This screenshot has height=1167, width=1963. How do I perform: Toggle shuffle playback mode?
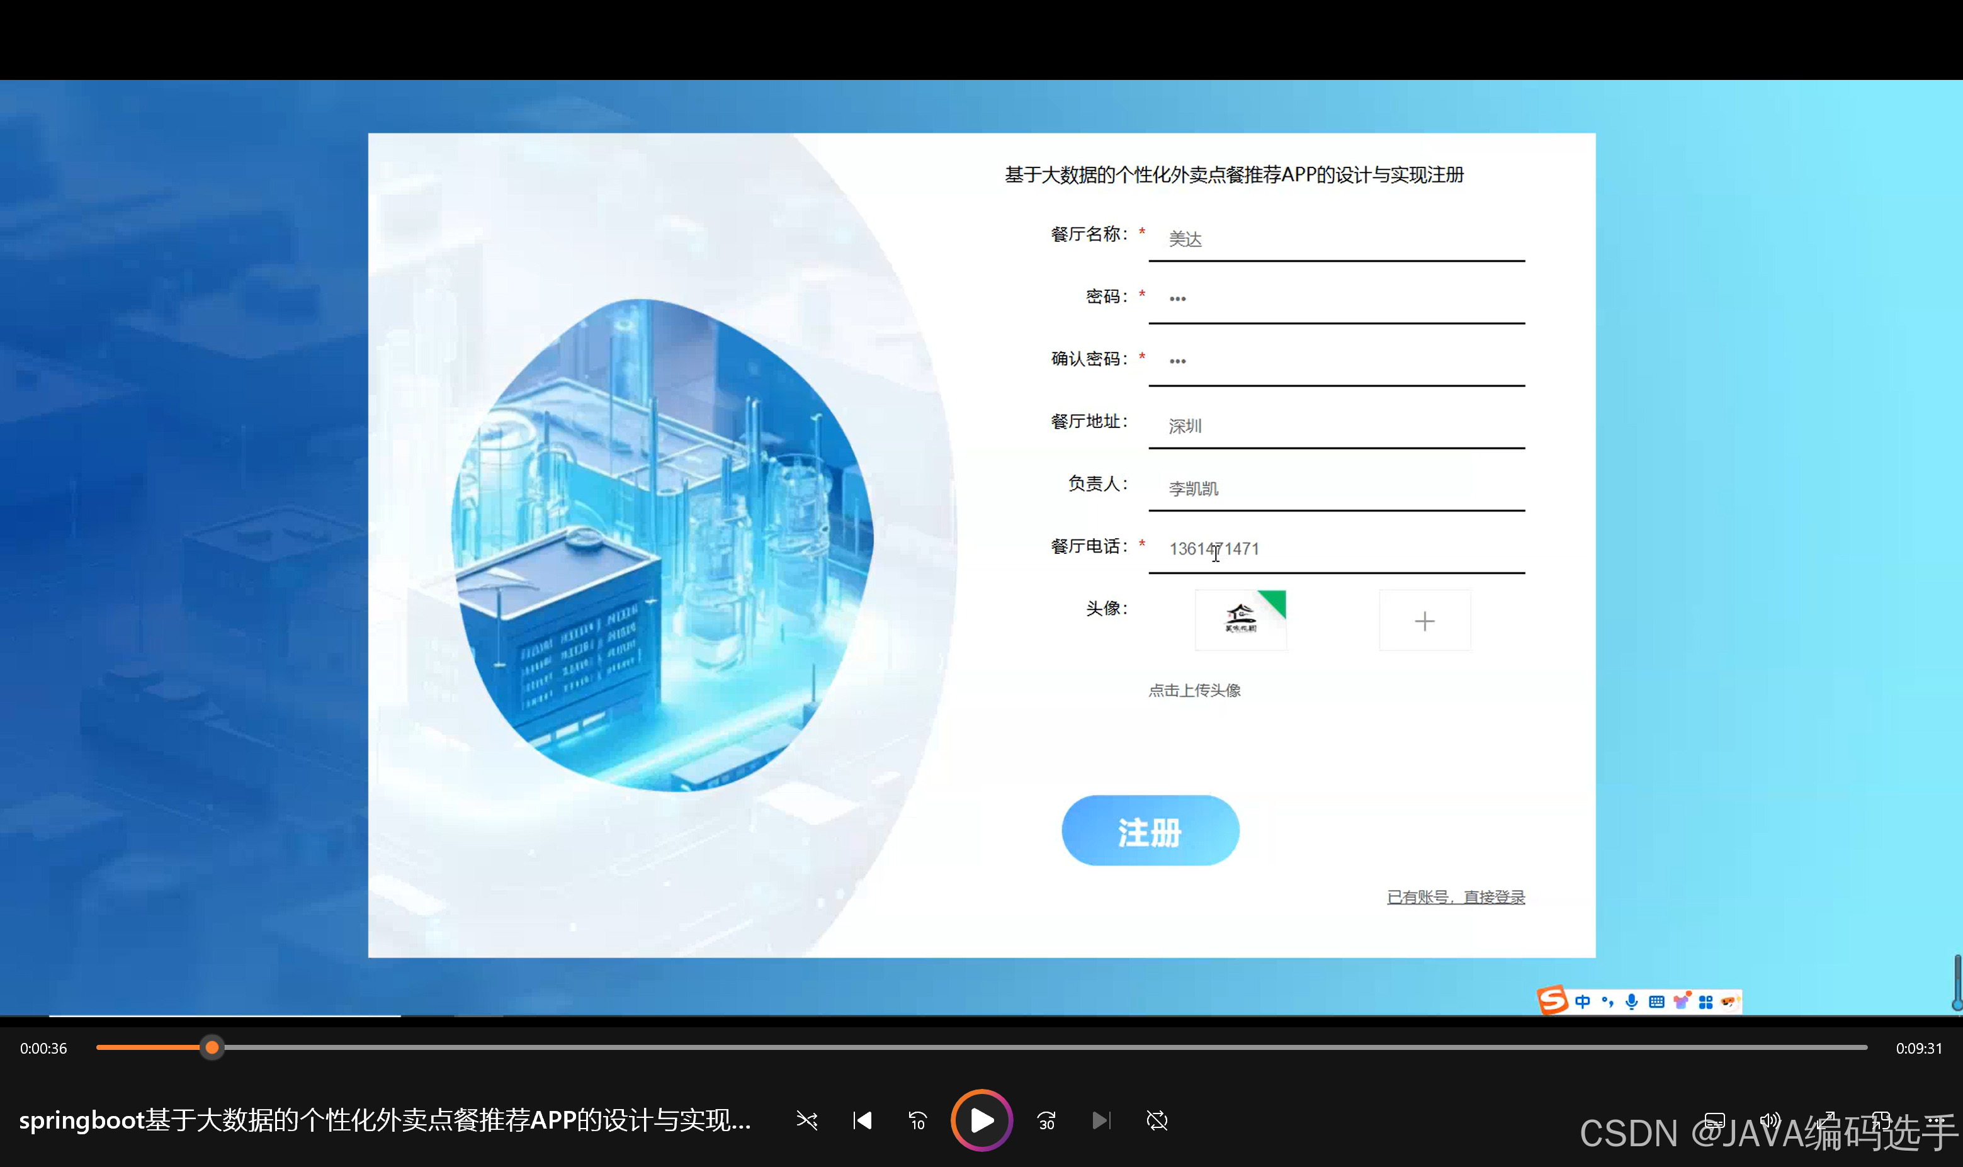tap(808, 1120)
